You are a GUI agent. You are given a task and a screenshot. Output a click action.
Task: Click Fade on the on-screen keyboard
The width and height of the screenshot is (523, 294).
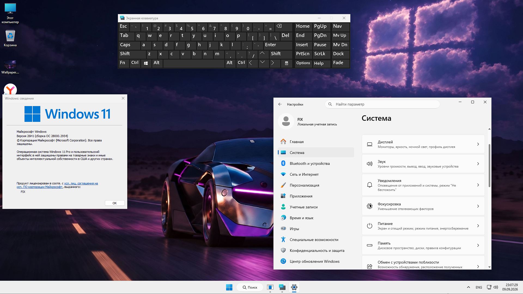click(340, 63)
